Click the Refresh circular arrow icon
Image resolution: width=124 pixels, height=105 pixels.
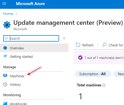(78, 45)
